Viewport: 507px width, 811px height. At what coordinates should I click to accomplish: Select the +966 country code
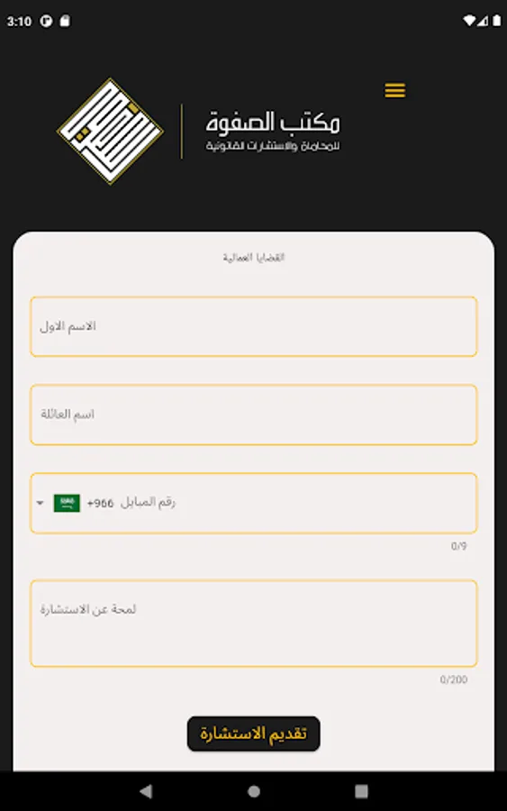[x=100, y=503]
